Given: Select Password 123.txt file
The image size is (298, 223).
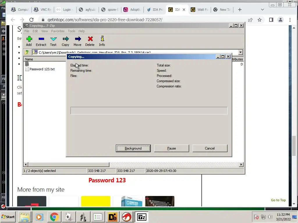Looking at the screenshot, I should pos(42,69).
